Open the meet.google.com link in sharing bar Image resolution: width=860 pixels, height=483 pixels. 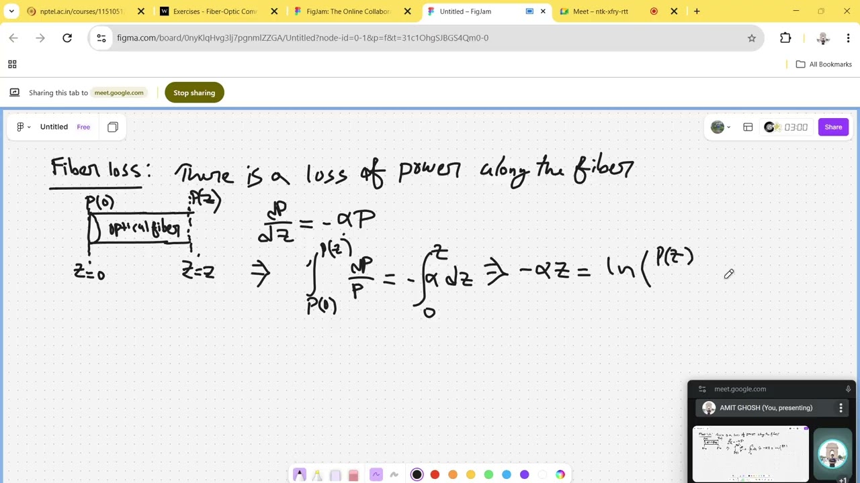[x=119, y=93]
